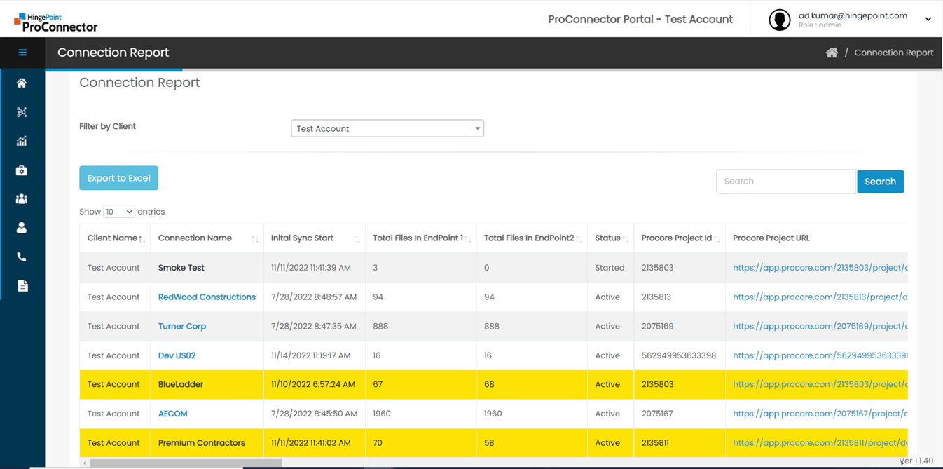This screenshot has height=469, width=943.
Task: Open the Turner Corp connection link
Action: (182, 327)
